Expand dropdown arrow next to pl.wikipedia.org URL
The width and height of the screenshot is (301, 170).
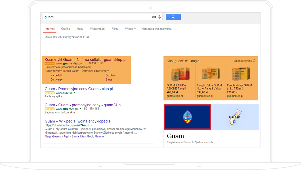click(91, 125)
